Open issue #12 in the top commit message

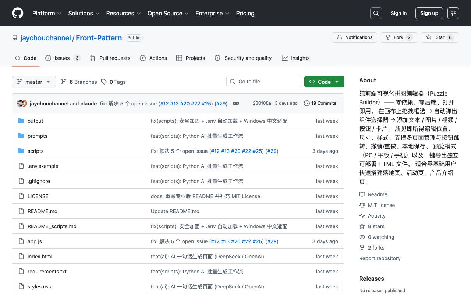click(x=164, y=104)
